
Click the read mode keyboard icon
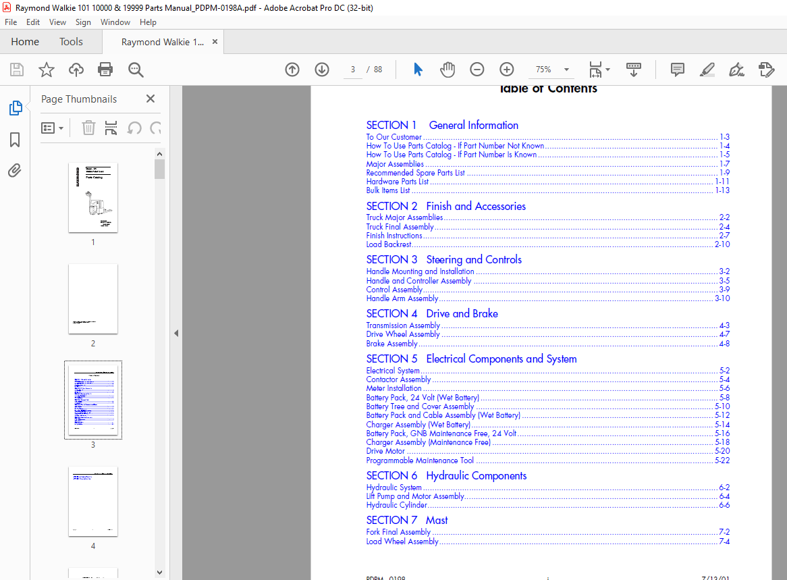tap(633, 70)
